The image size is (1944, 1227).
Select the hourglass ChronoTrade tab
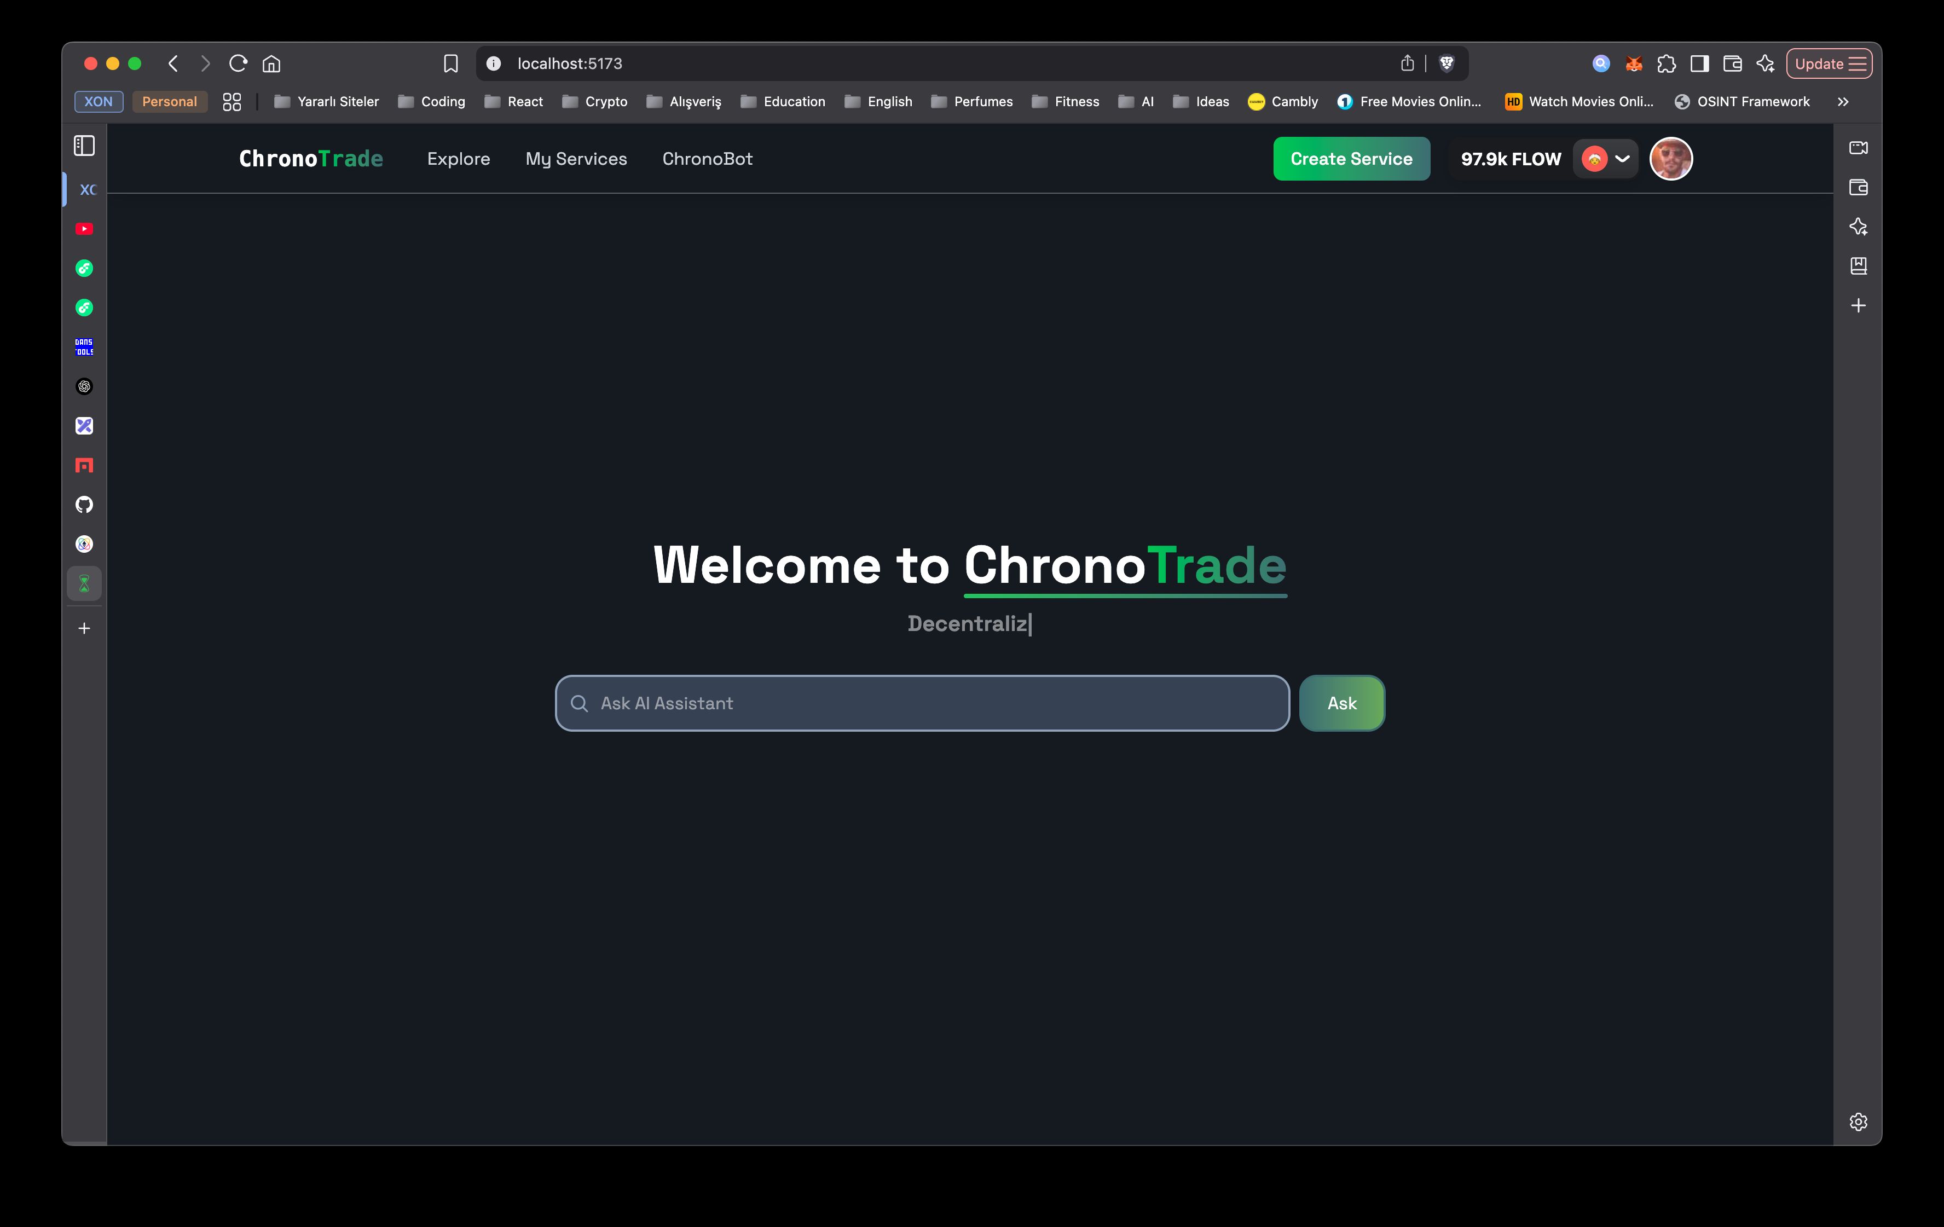point(84,583)
